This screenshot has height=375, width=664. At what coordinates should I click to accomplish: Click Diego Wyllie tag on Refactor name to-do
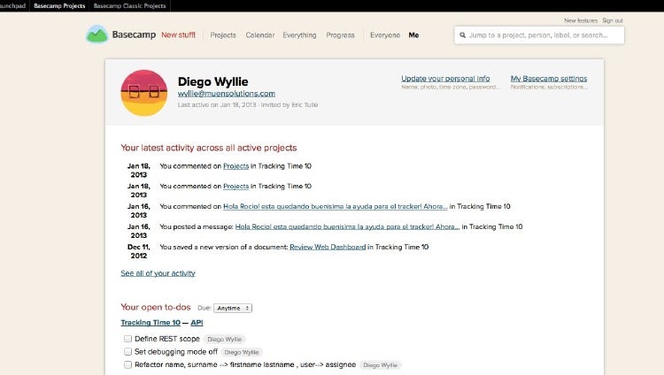click(x=381, y=365)
